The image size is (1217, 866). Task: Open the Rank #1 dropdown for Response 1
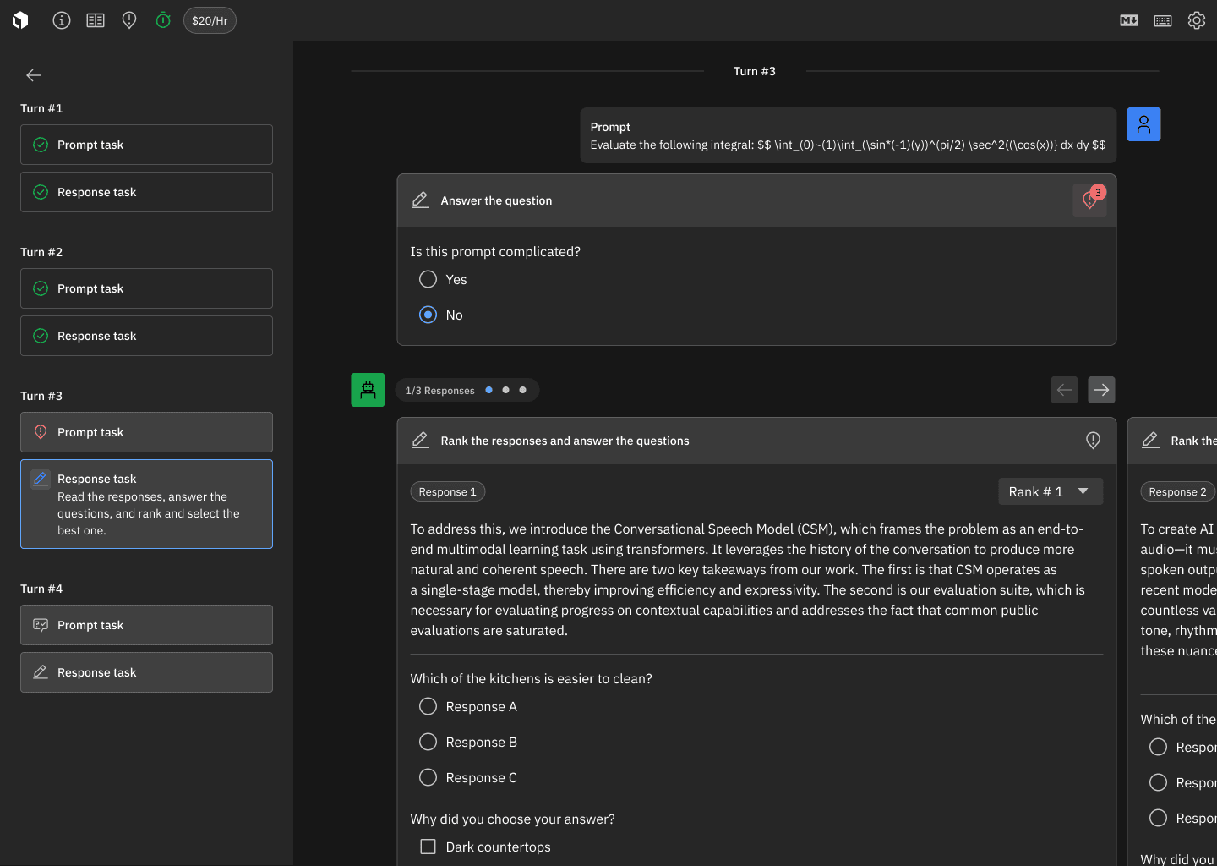tap(1051, 491)
